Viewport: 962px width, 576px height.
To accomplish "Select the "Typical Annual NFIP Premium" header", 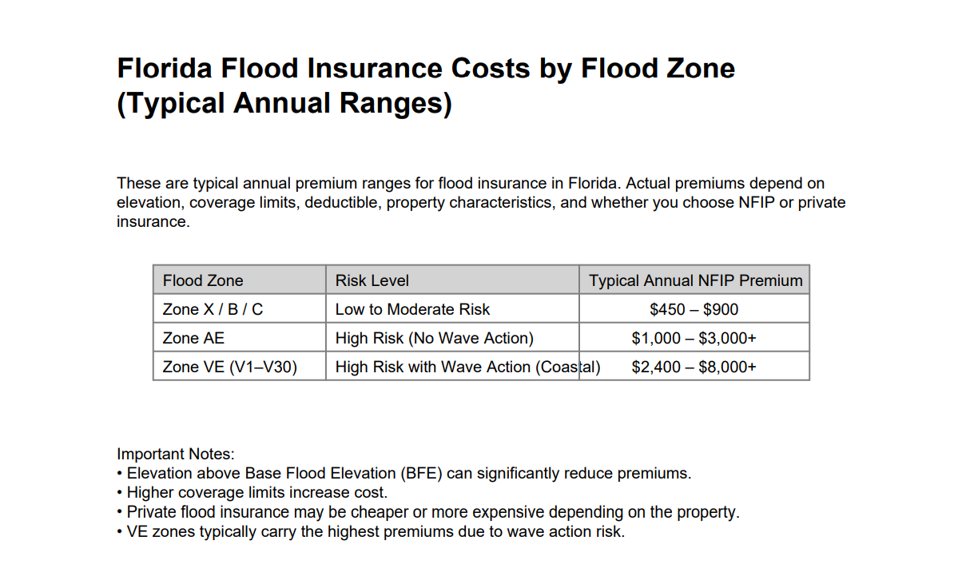I will coord(695,280).
